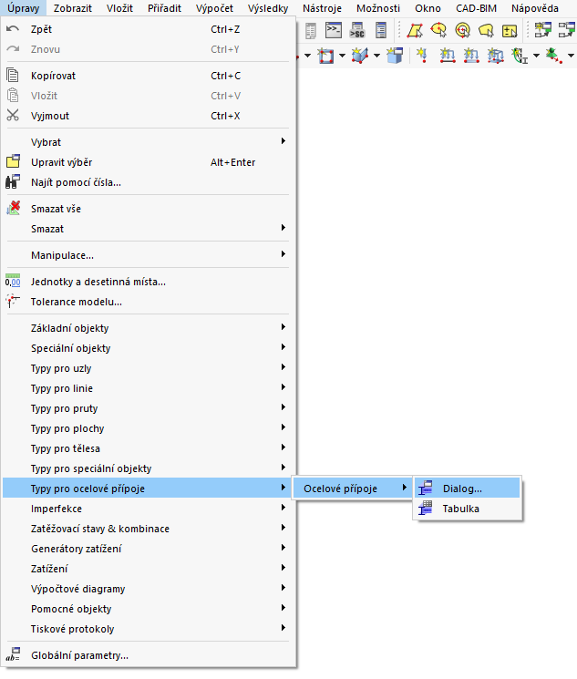The width and height of the screenshot is (577, 679).
Task: Expand the Smazat submenu arrow
Action: pos(283,228)
